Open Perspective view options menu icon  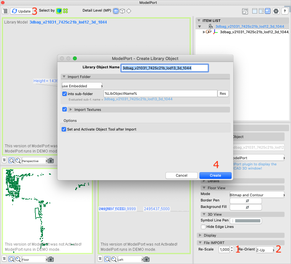4,160
